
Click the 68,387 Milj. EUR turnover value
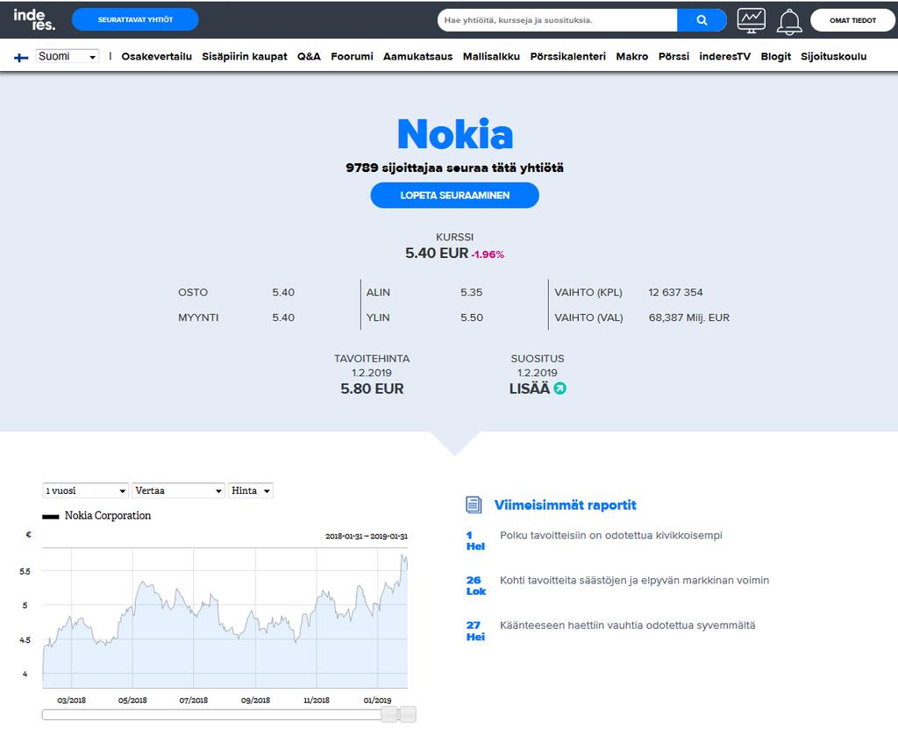point(689,318)
